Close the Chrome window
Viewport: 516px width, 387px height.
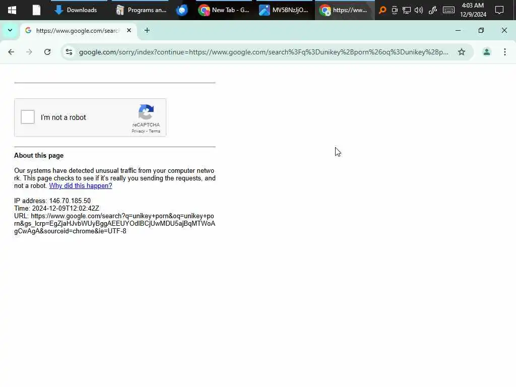click(x=504, y=30)
